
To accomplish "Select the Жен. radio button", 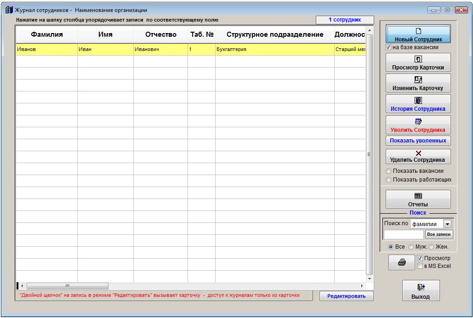I will [431, 247].
